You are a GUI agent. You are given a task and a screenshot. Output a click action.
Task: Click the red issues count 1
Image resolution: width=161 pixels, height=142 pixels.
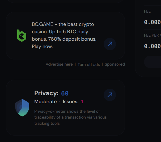pos(82,102)
